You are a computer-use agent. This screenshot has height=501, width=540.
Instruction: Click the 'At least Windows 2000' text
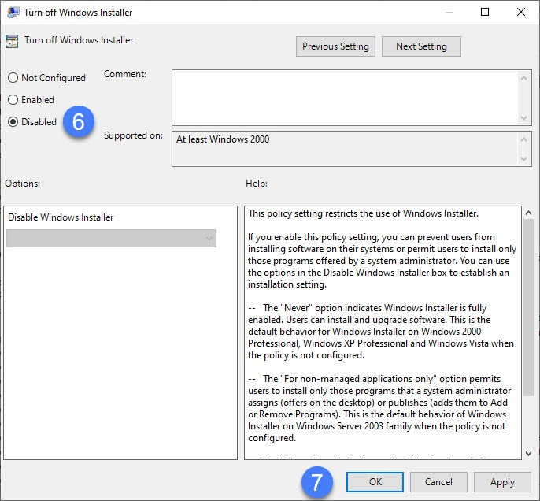(x=223, y=139)
